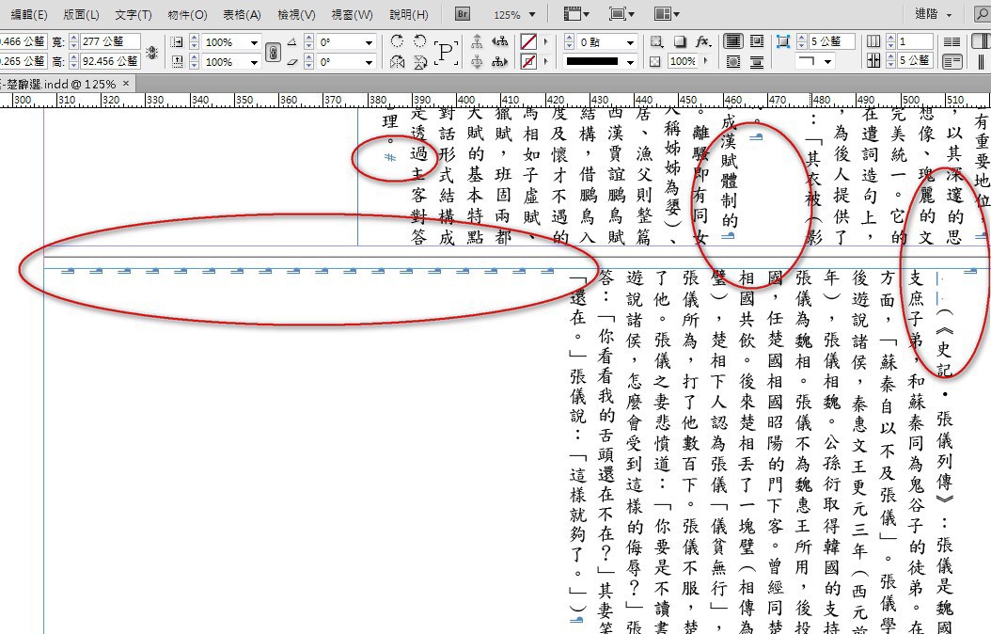Open the fx effects icon
Screen dimensions: 991x634
point(702,42)
